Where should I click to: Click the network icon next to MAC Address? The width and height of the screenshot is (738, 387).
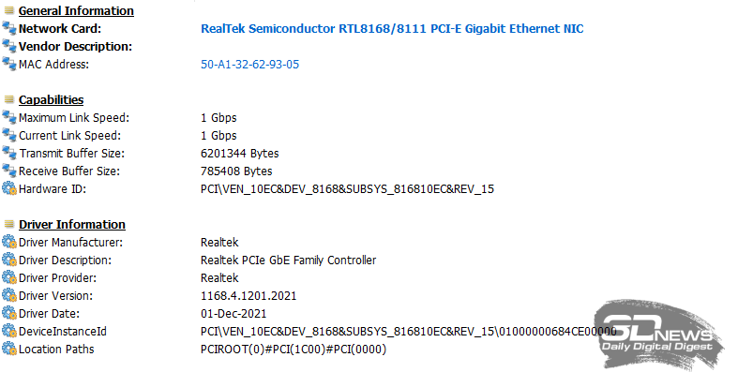9,64
